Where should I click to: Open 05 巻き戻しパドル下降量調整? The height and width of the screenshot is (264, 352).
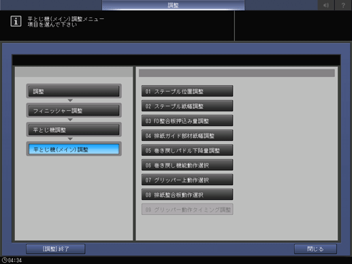click(x=187, y=150)
